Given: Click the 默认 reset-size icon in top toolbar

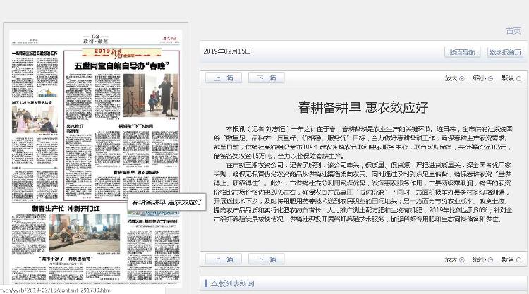Looking at the screenshot, I should click(518, 78).
